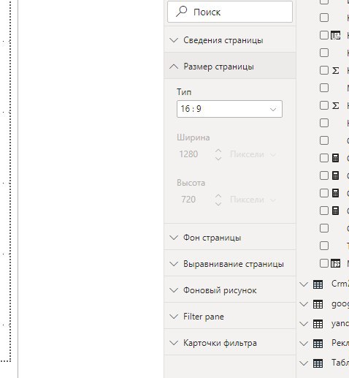Expand the yanc table chevron in fields list
Image resolution: width=349 pixels, height=378 pixels.
click(304, 324)
